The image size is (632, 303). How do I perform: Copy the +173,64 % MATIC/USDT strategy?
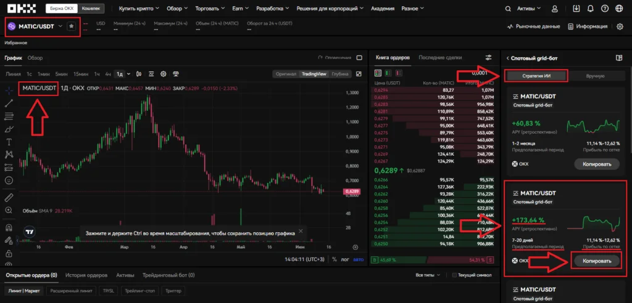597,261
